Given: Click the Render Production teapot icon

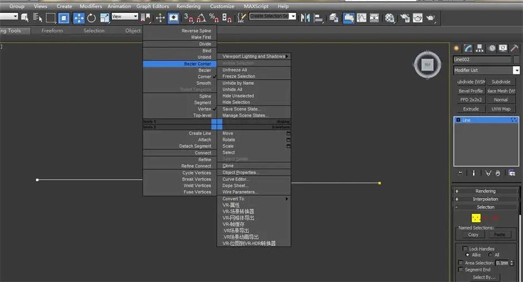Looking at the screenshot, I should point(430,18).
